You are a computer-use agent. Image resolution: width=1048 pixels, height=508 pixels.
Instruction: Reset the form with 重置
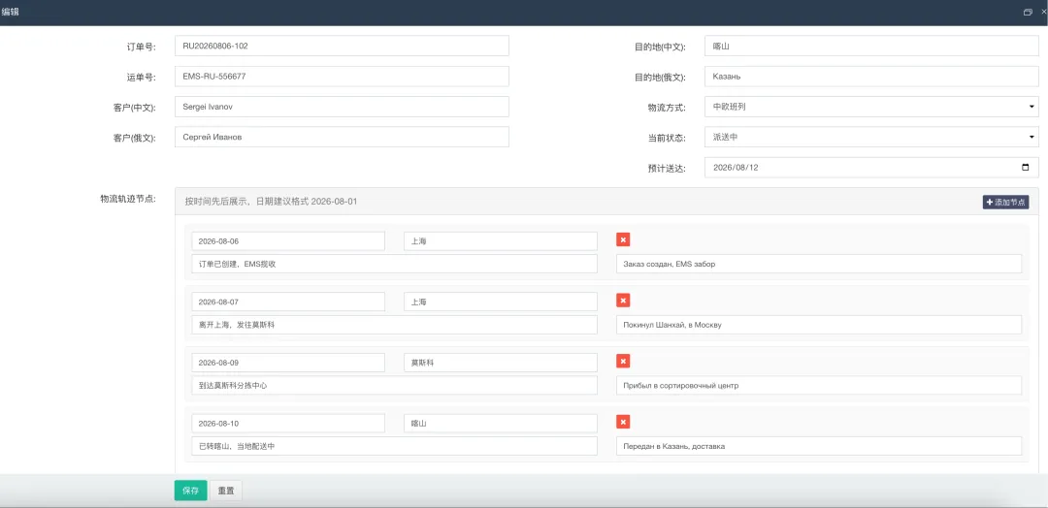[226, 491]
